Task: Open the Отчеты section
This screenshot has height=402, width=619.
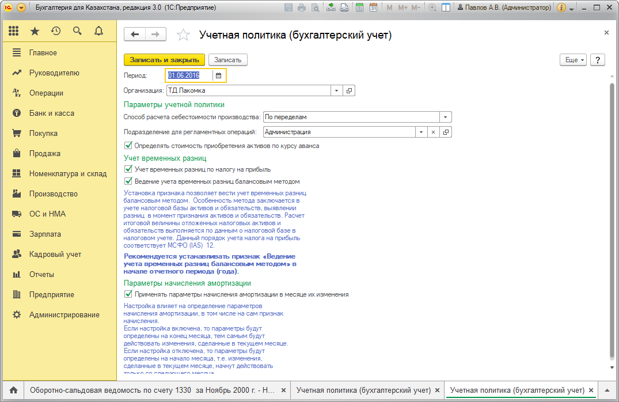Action: (x=41, y=275)
